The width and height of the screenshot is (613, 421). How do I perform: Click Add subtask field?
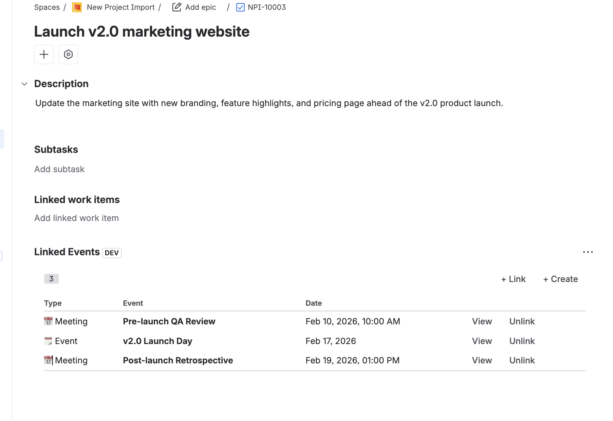pos(59,169)
